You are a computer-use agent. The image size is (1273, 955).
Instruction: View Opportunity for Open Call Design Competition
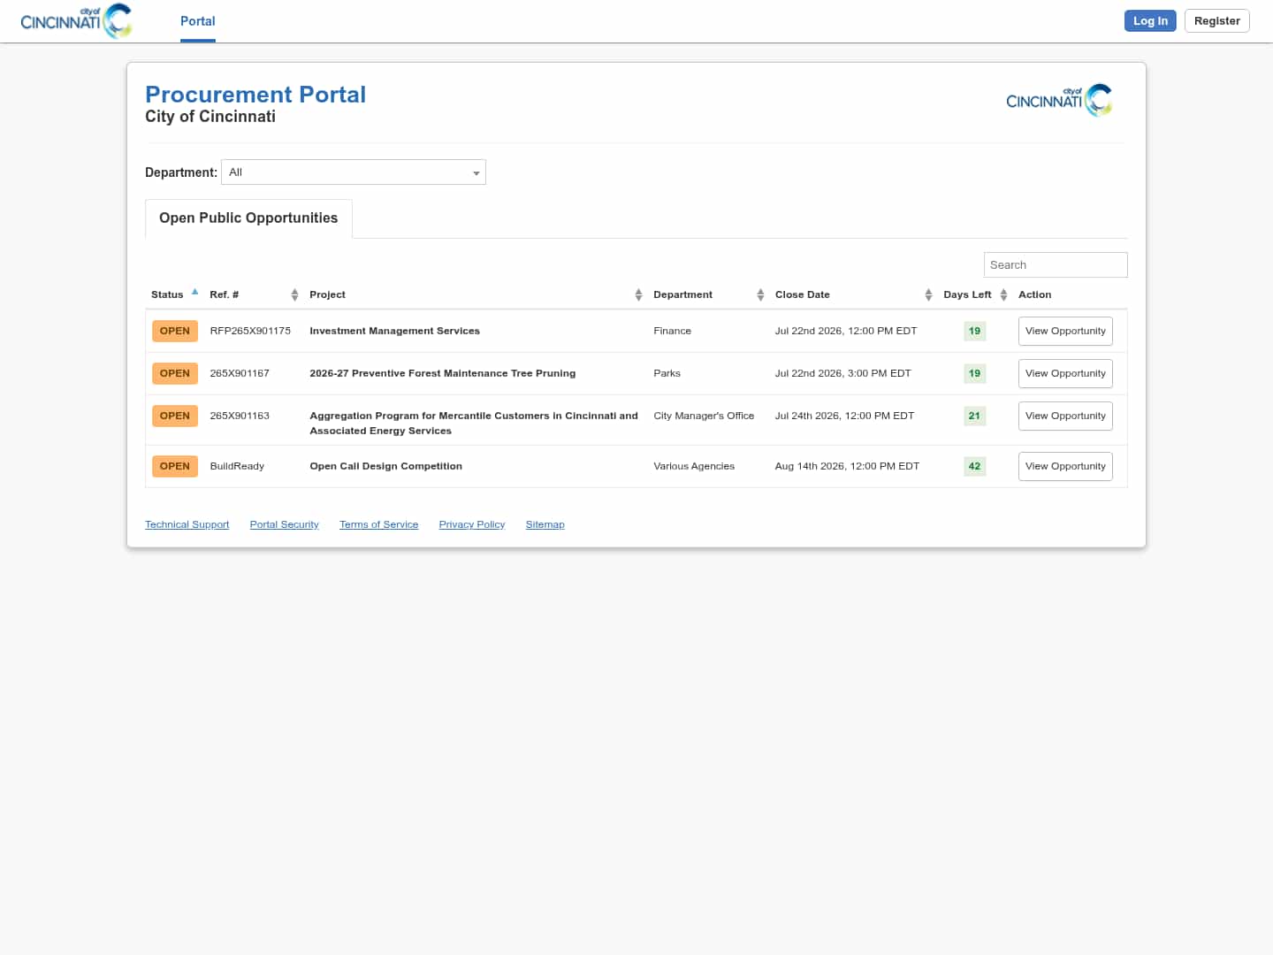[1065, 467]
